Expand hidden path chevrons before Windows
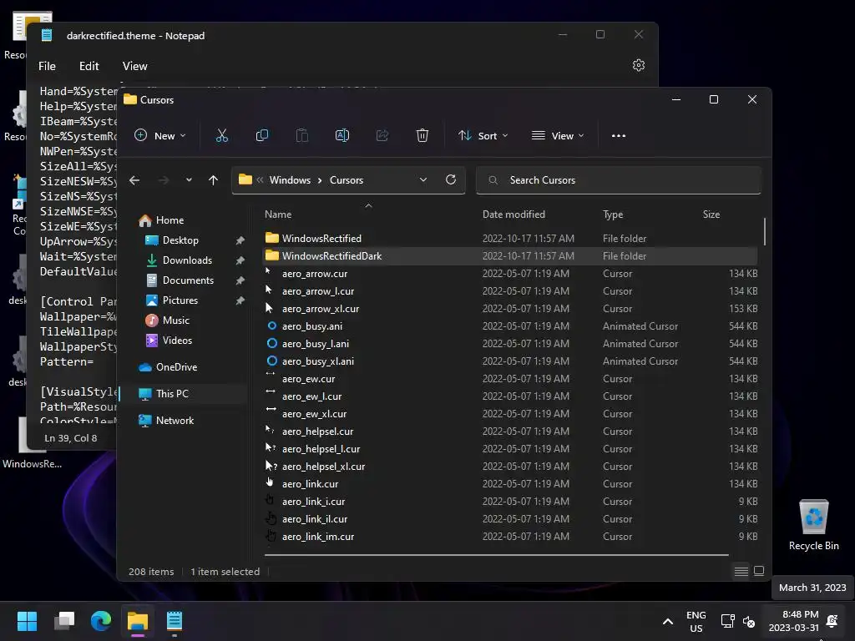 coord(261,180)
